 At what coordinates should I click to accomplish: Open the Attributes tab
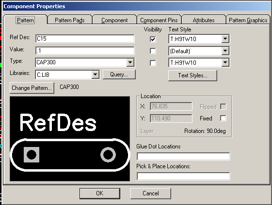[x=204, y=20]
